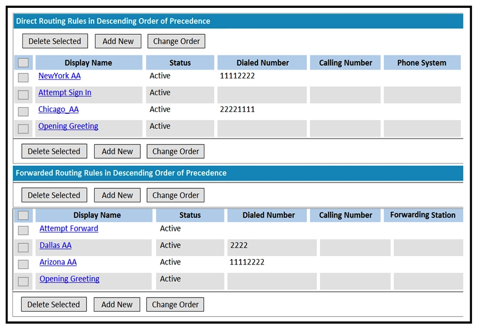Open Opening Greeting link under Forwarded Routing Rules

pos(70,279)
